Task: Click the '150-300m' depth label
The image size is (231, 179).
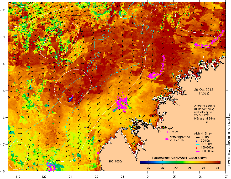Action: click(x=207, y=147)
